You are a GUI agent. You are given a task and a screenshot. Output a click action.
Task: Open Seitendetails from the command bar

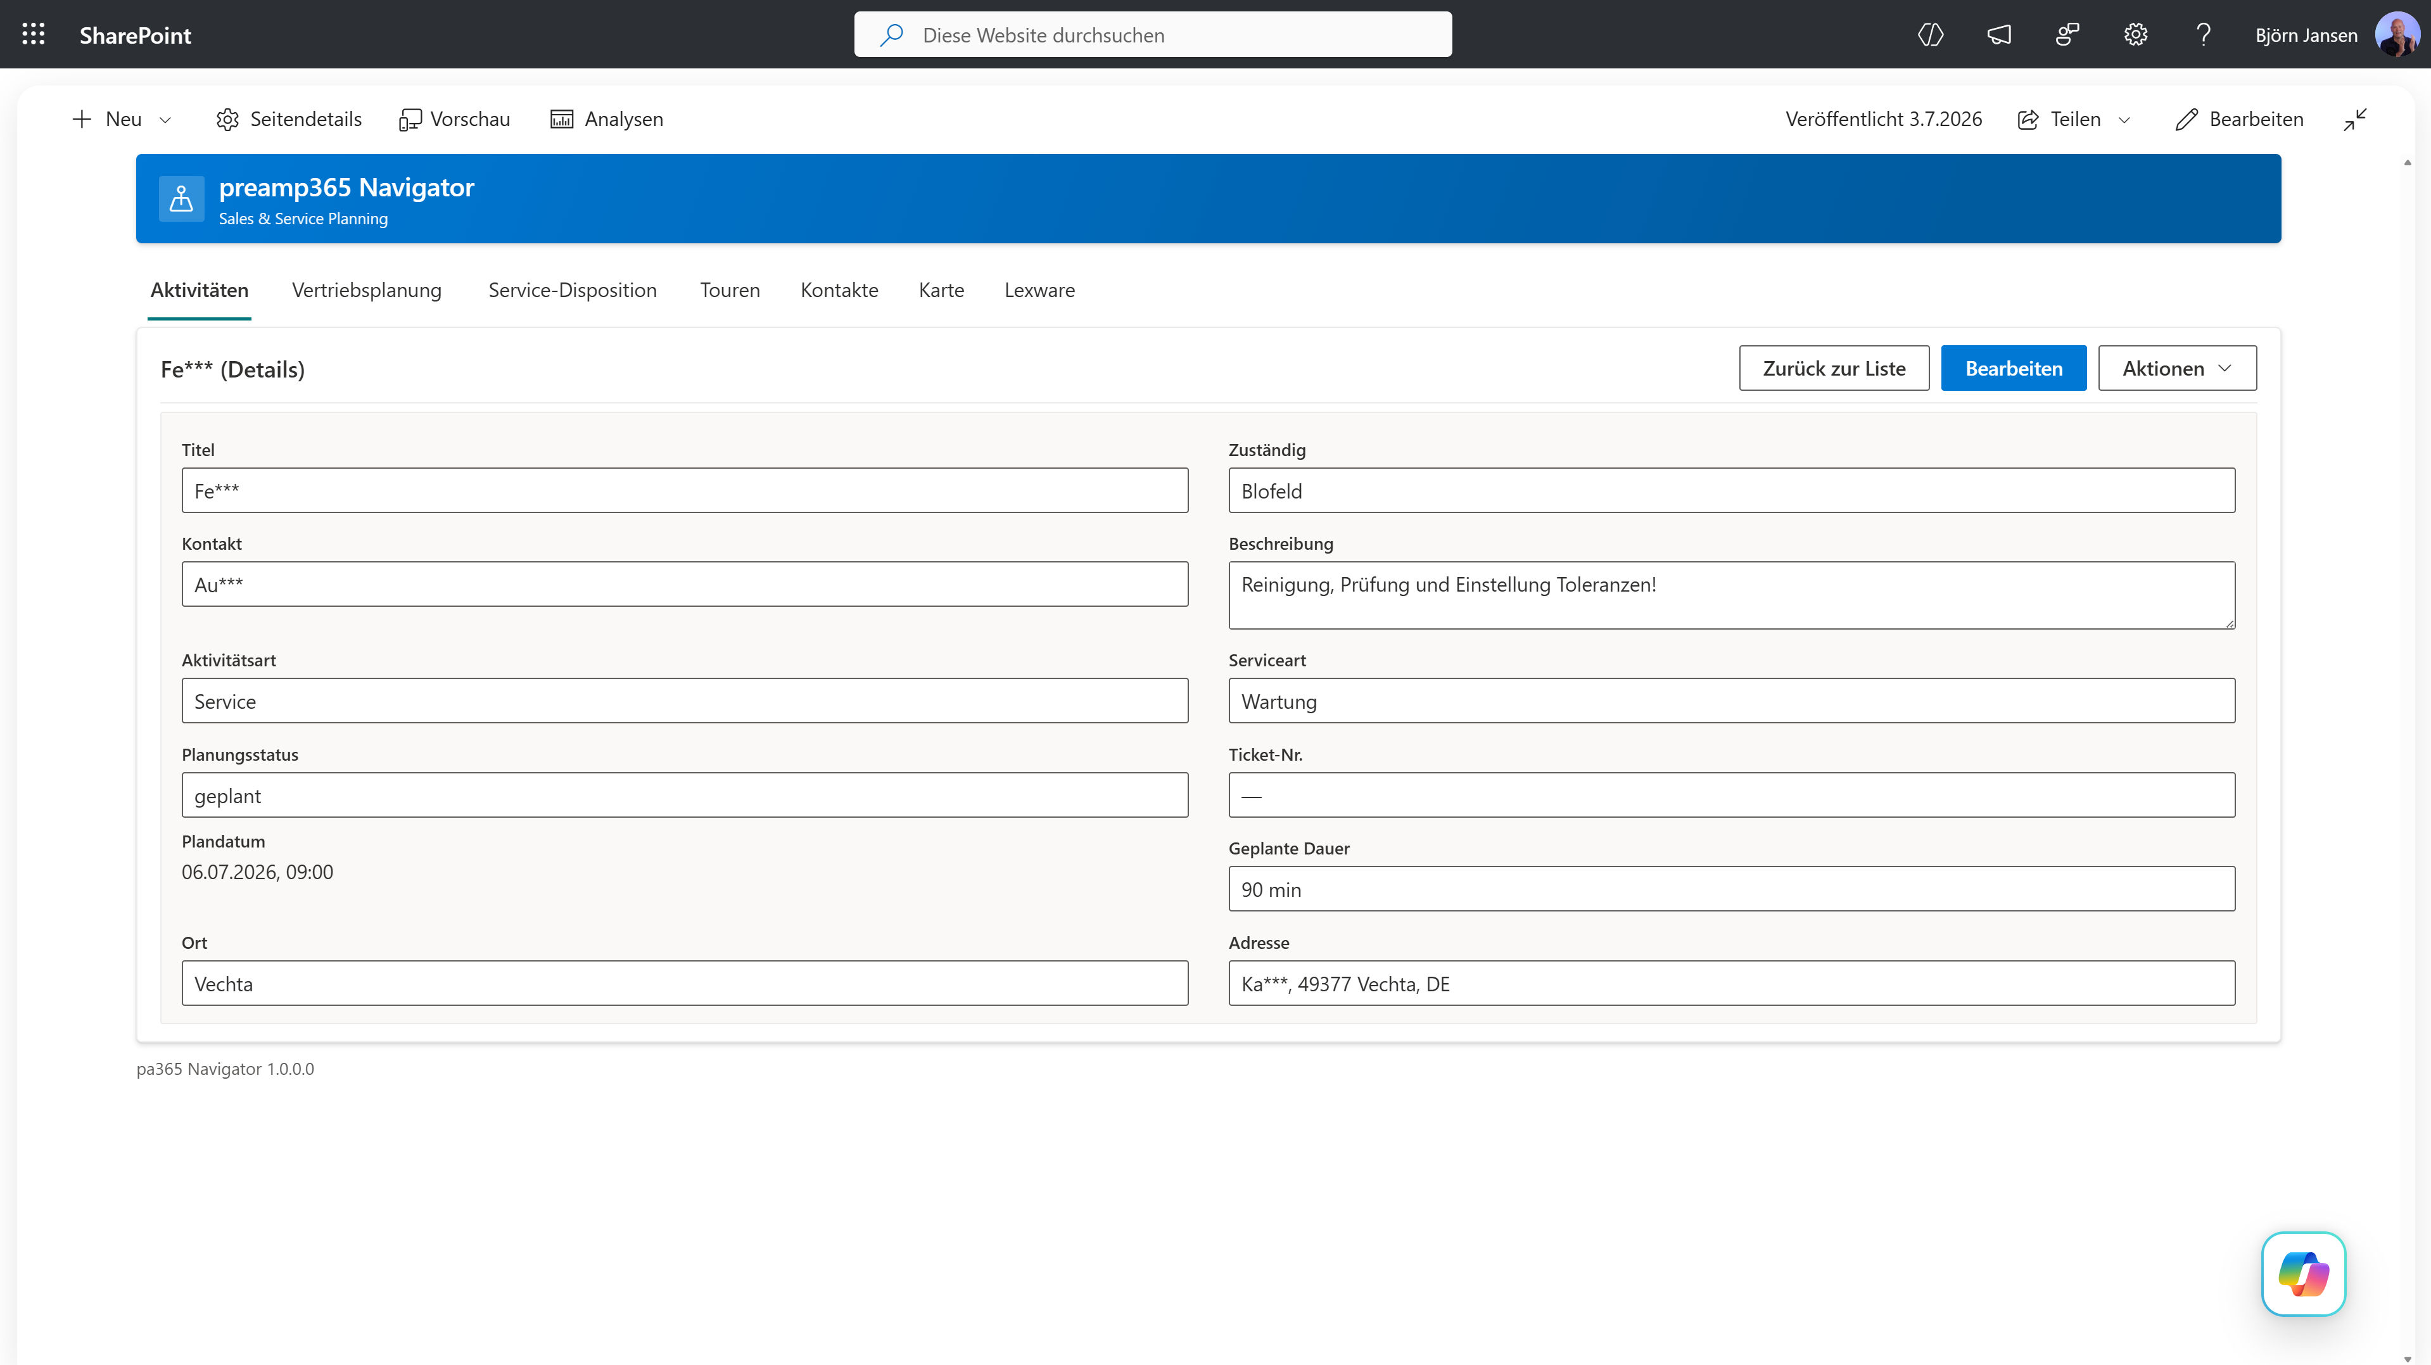pos(289,119)
